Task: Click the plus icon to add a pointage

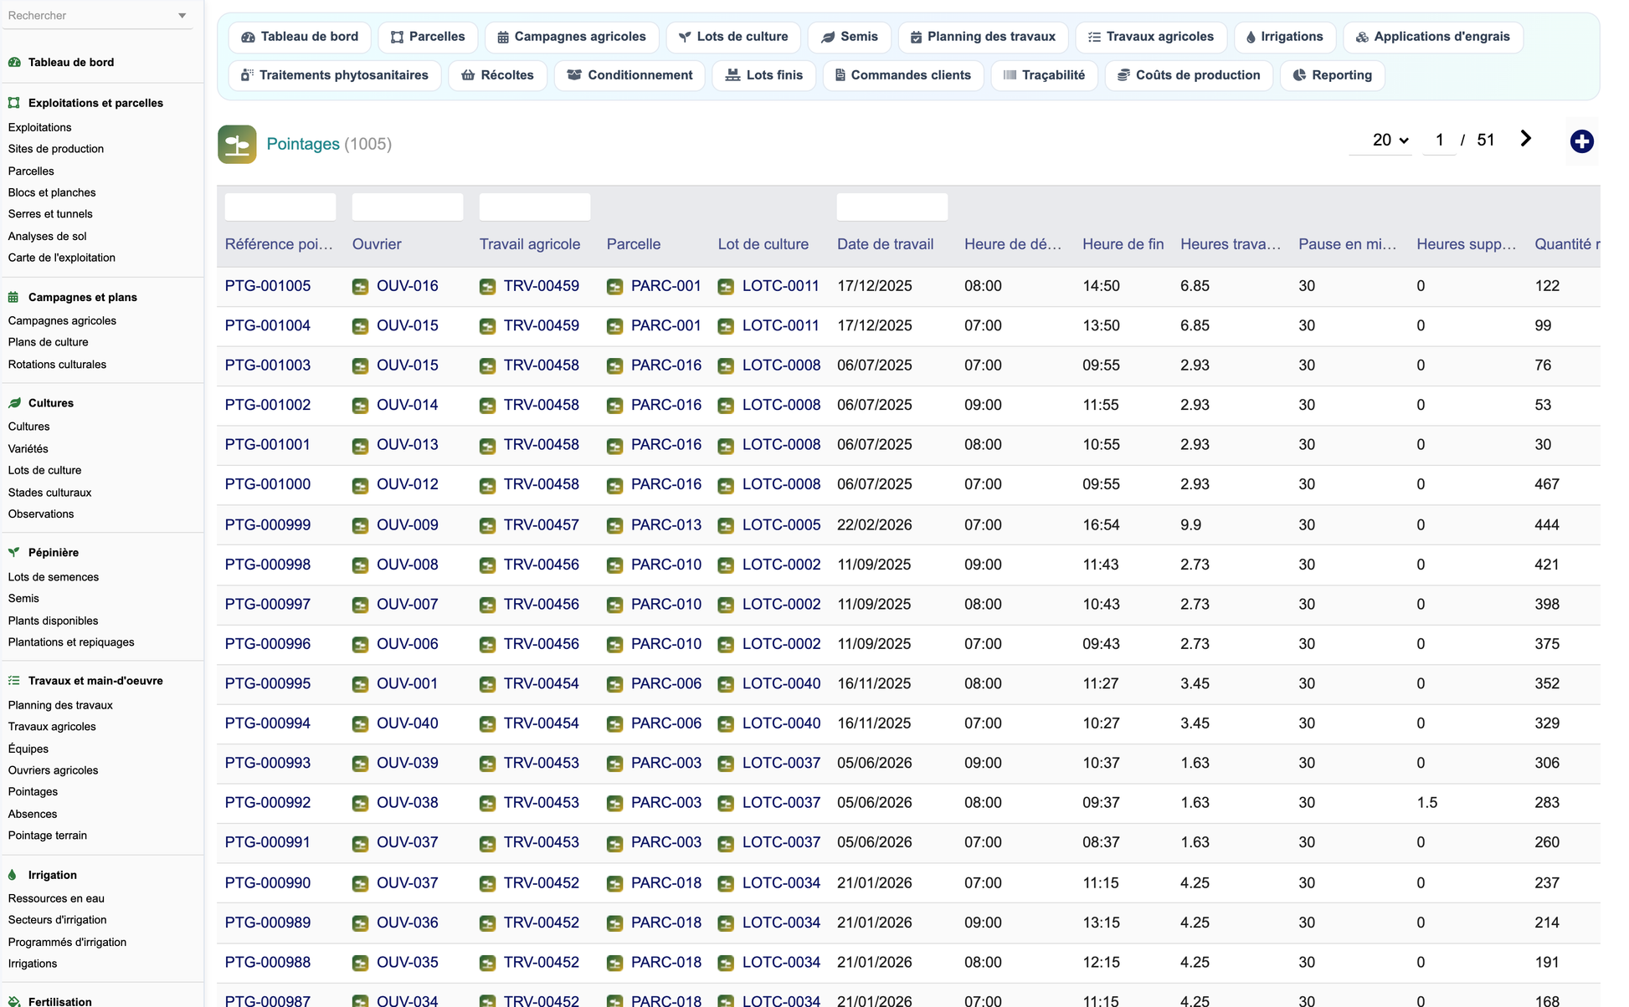Action: 1581,141
